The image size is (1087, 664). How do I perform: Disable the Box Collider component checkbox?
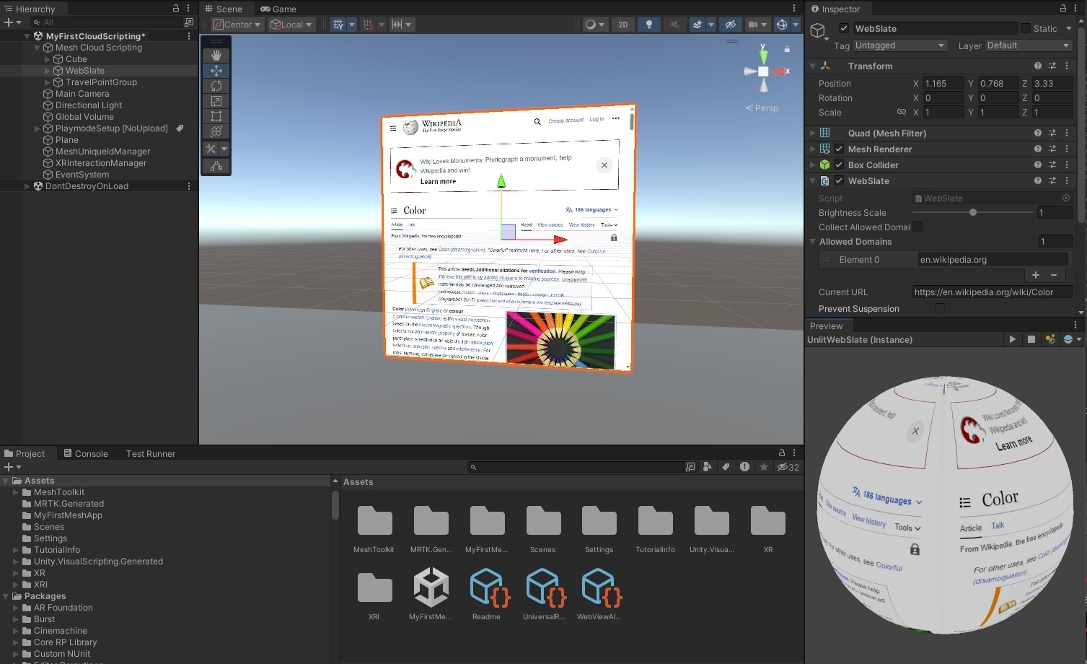[x=839, y=165]
